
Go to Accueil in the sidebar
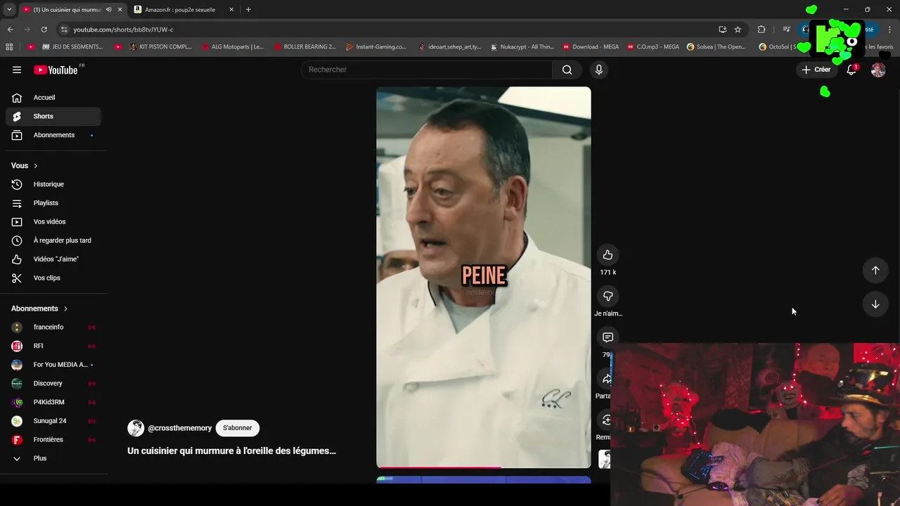[53, 98]
